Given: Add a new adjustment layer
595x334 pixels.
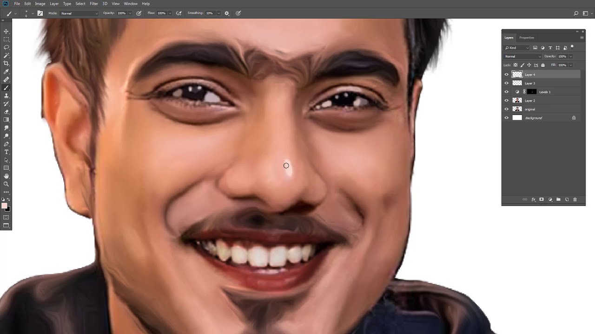Looking at the screenshot, I should (550, 199).
